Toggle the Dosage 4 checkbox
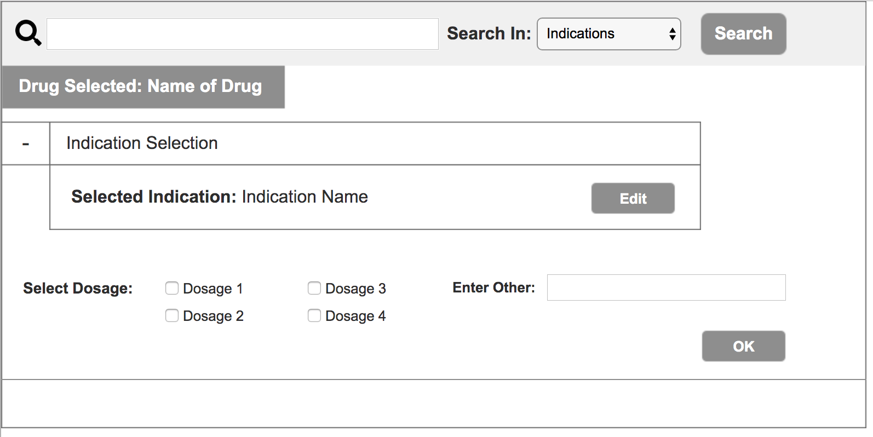This screenshot has width=873, height=437. click(314, 315)
